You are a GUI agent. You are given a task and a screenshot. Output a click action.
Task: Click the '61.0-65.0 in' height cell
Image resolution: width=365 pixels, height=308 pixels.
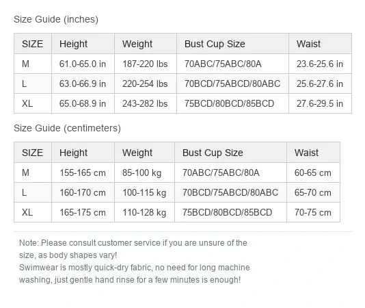coord(83,64)
